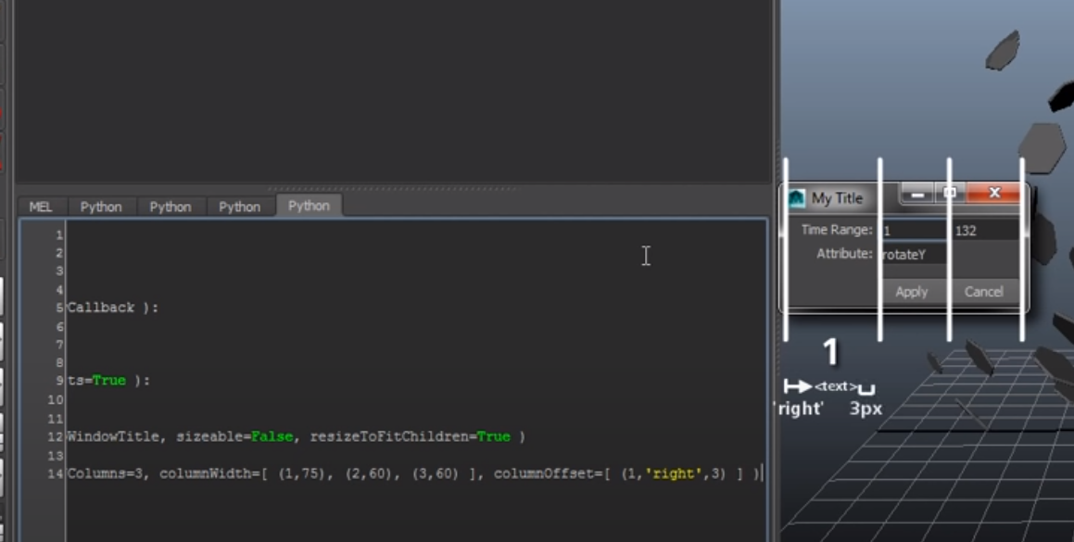1074x542 pixels.
Task: Click the False keyword on line 12
Action: pyautogui.click(x=265, y=436)
